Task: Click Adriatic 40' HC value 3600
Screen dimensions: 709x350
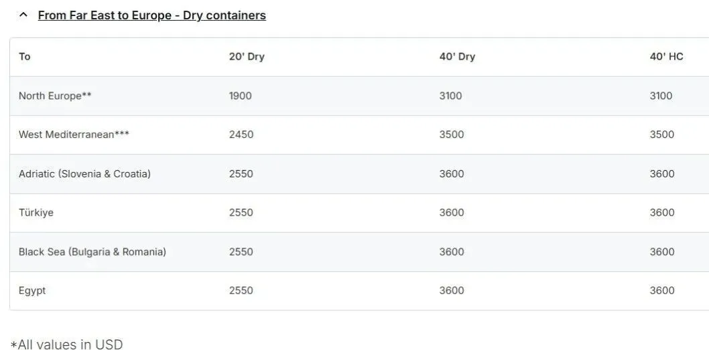Action: pos(662,174)
